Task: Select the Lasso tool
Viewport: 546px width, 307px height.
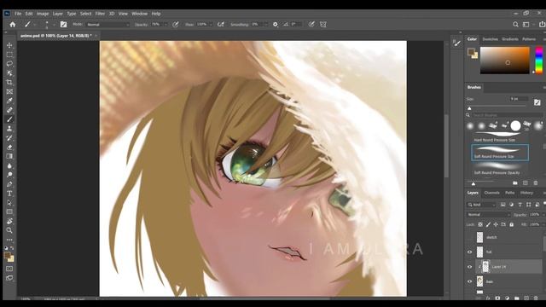Action: (9, 64)
